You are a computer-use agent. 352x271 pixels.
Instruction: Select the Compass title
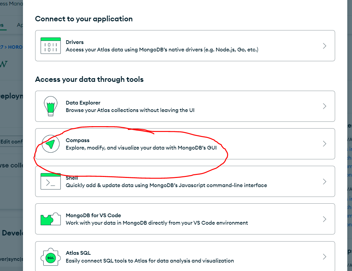click(77, 140)
